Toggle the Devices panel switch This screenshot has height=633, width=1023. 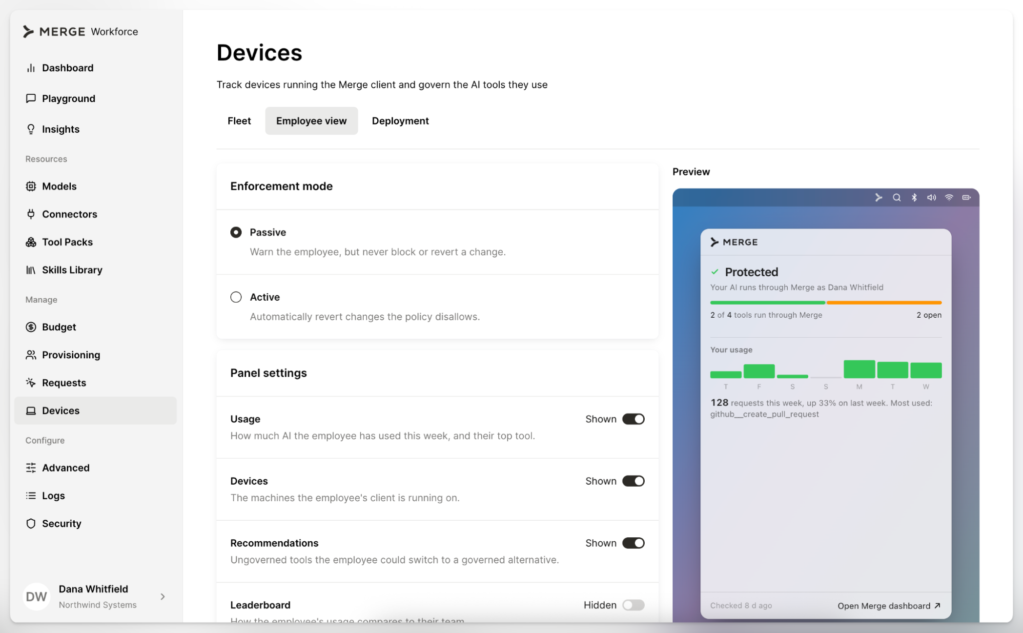coord(633,481)
